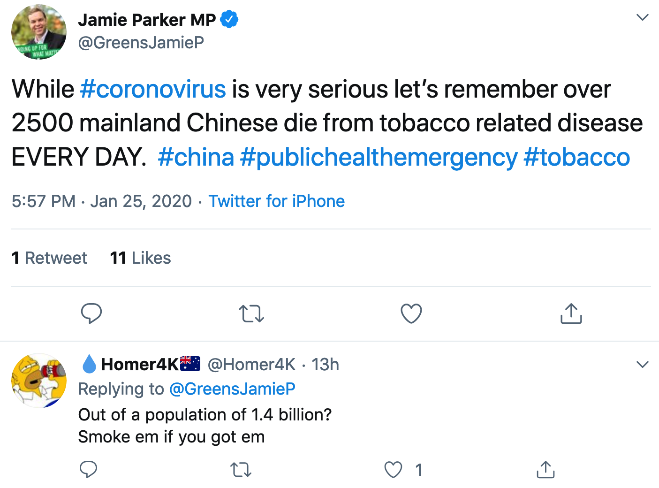
Task: Click the Twitter for iPhone link
Action: click(277, 201)
